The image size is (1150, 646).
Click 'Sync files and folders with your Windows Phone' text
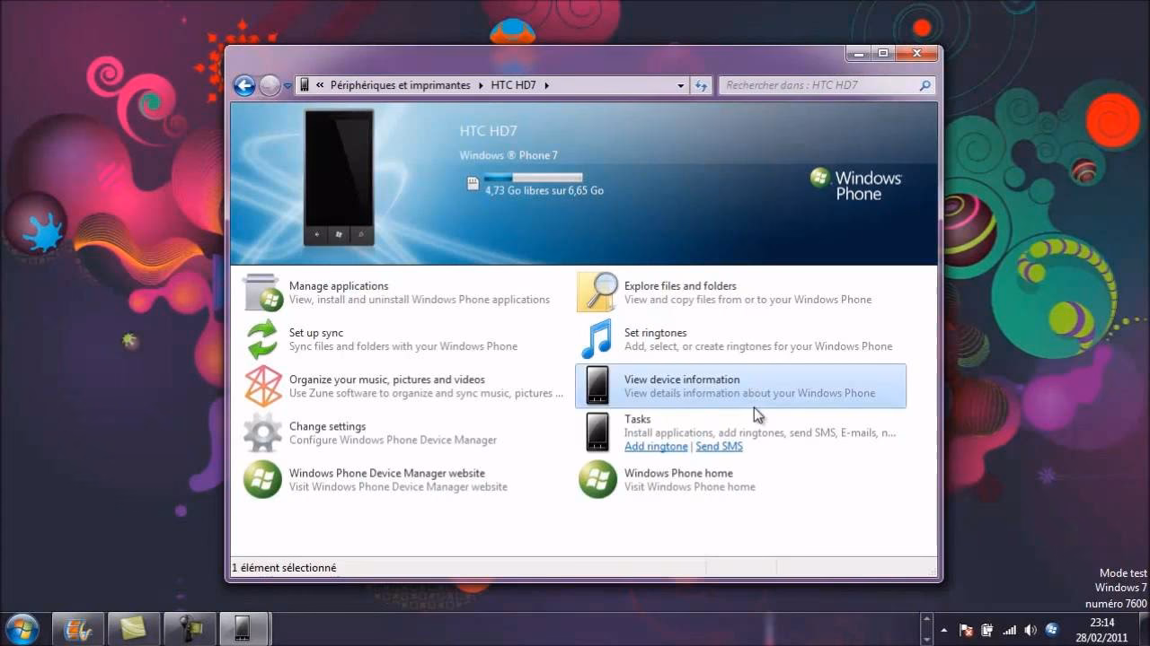click(x=403, y=347)
